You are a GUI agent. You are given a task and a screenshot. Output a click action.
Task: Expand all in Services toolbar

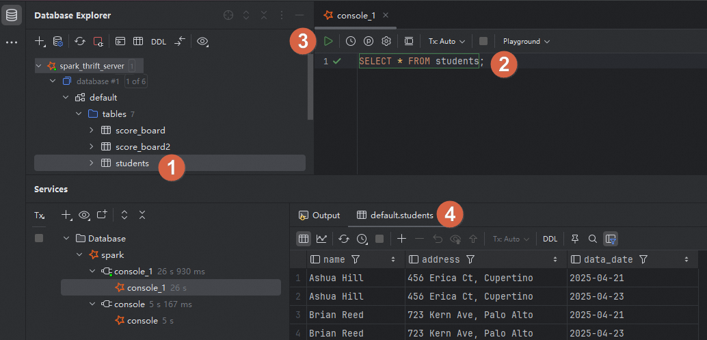pyautogui.click(x=124, y=215)
